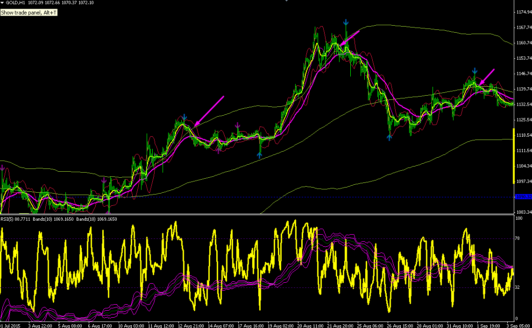The image size is (532, 328).
Task: Click the 3 Sep 05:00 time label
Action: (x=518, y=326)
